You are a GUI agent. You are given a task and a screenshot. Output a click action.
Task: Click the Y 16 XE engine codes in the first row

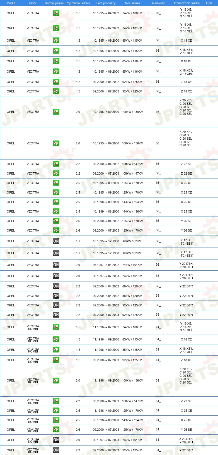(186, 13)
